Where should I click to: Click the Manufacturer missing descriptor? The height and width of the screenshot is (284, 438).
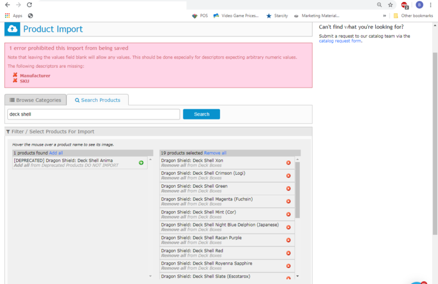(x=35, y=76)
